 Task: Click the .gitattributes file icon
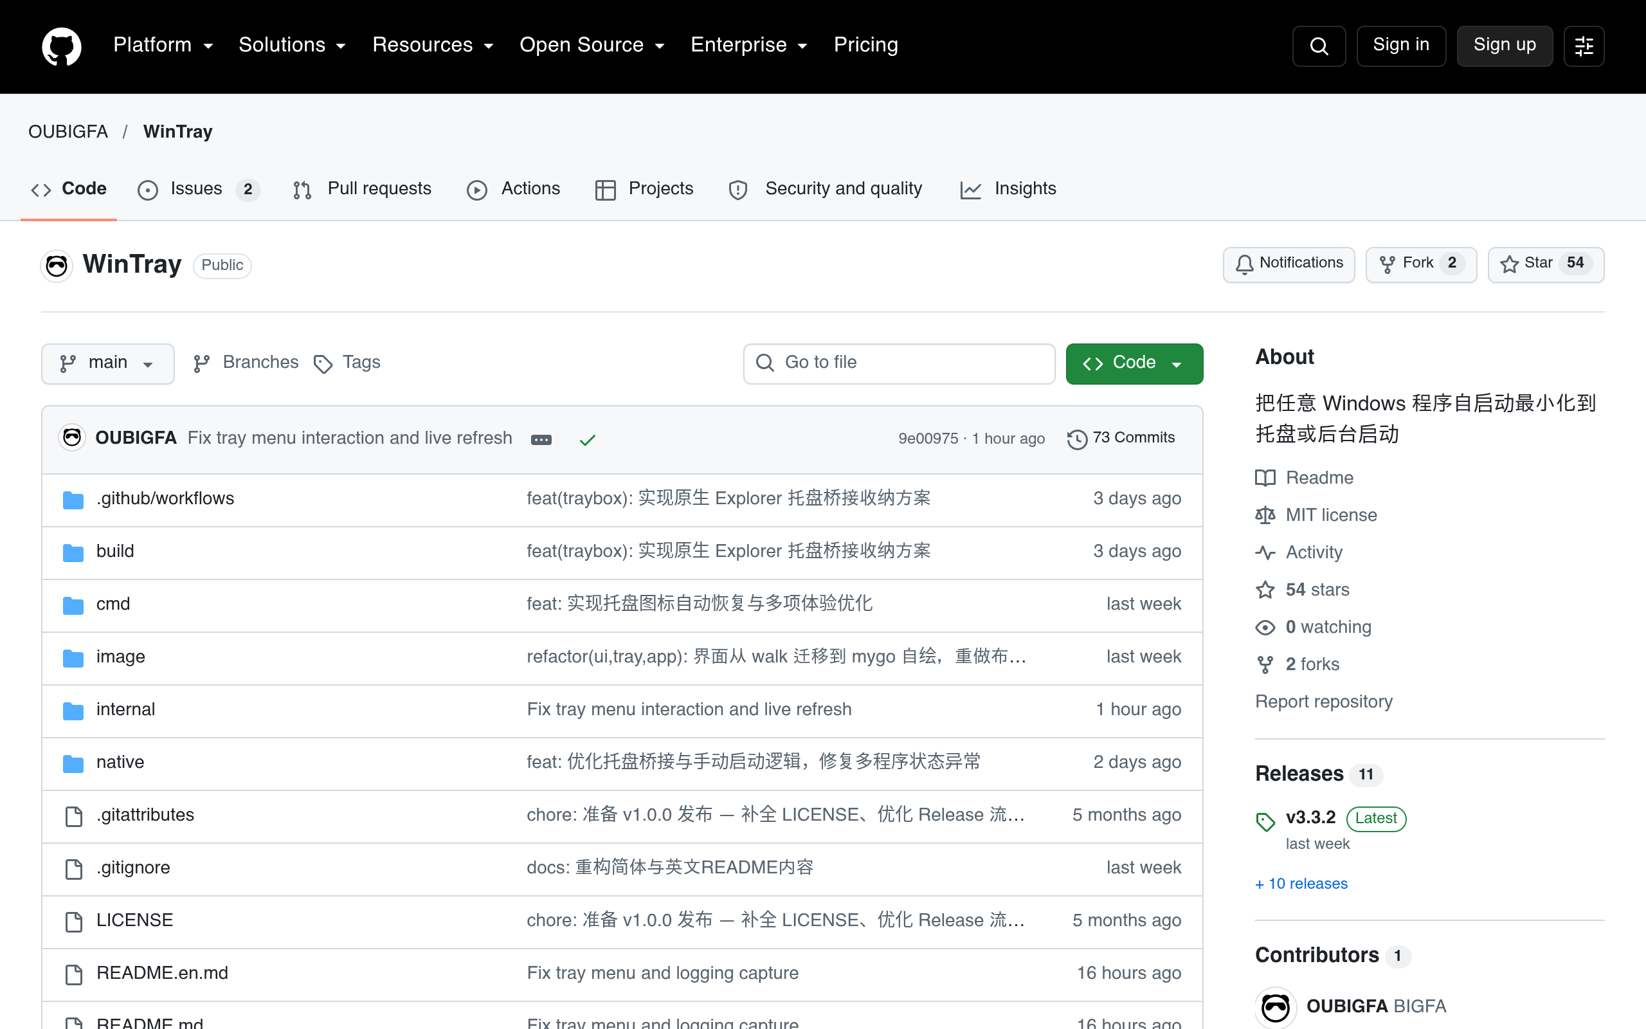coord(73,815)
